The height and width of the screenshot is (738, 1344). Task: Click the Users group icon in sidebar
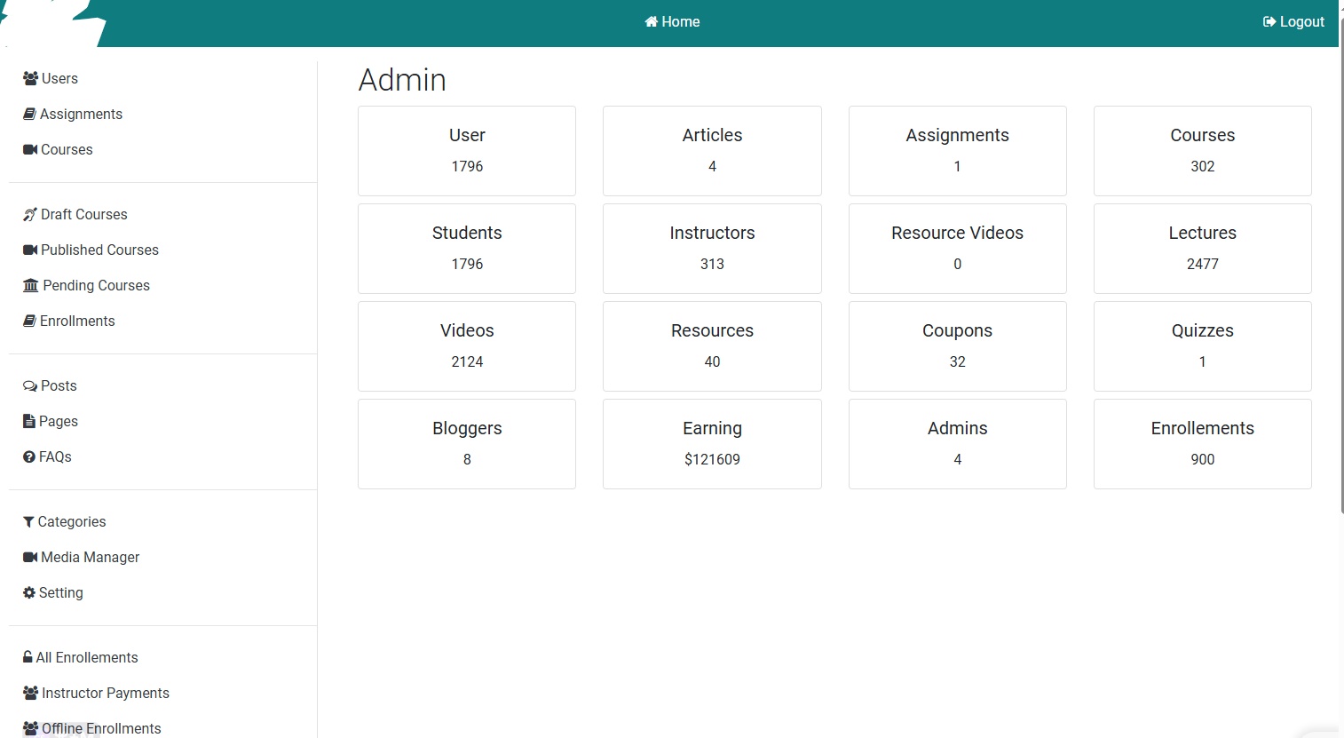pyautogui.click(x=30, y=78)
